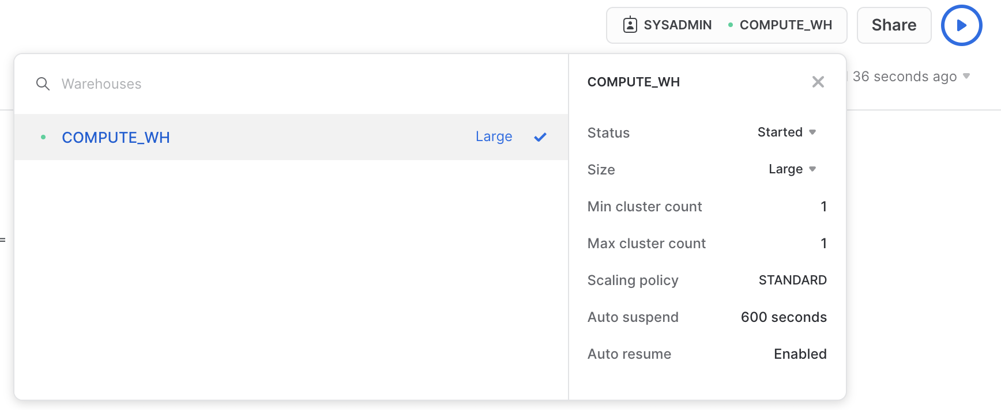
Task: Click the green status dot on the COMPUTE_WH row
Action: pyautogui.click(x=43, y=137)
